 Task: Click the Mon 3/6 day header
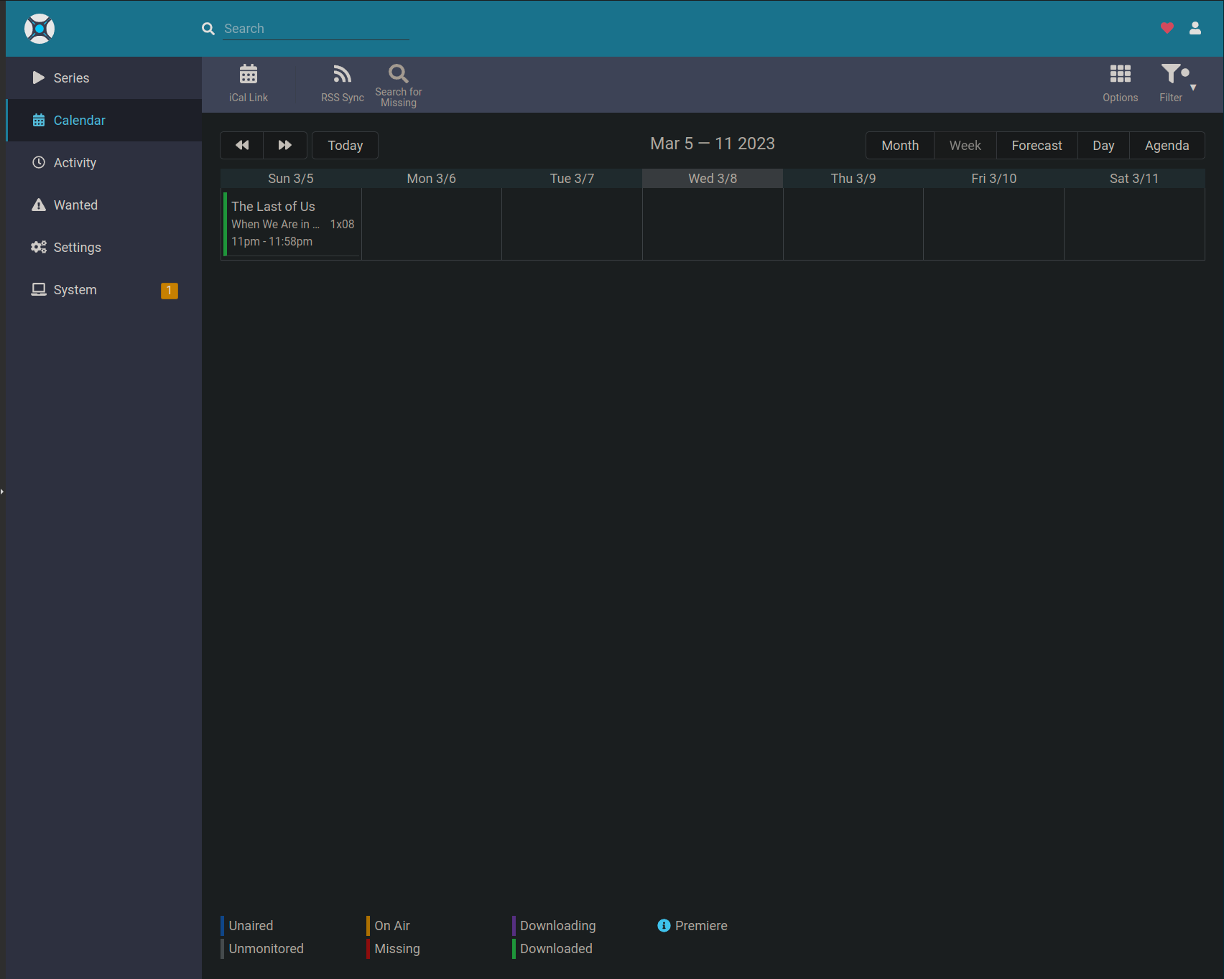pos(432,178)
